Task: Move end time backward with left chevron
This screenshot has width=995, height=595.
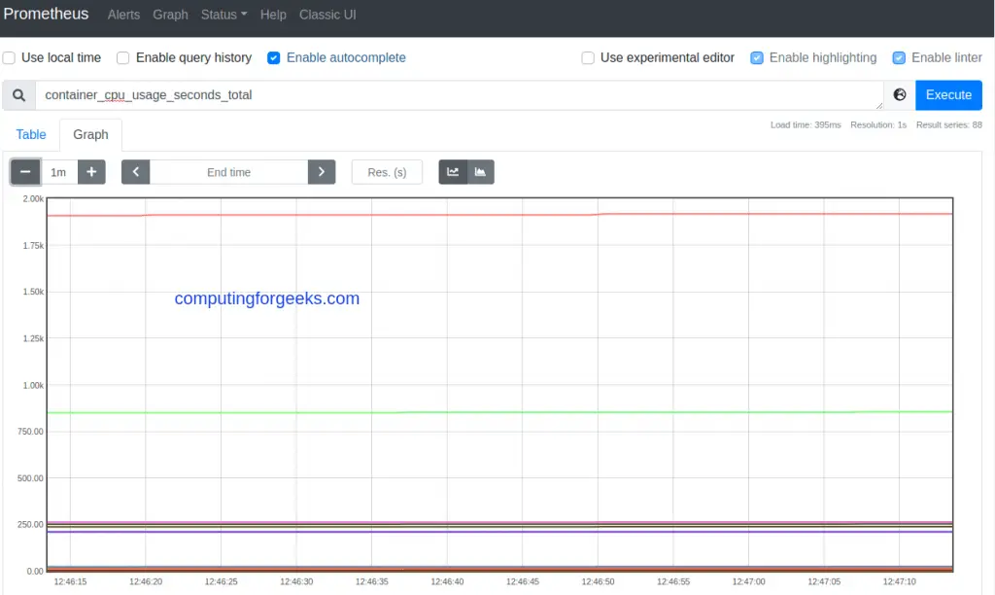Action: pos(136,172)
